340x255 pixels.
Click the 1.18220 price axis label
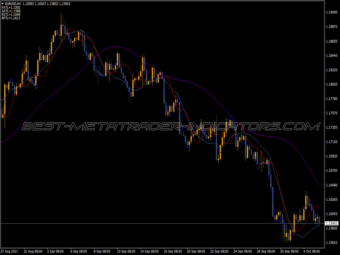[332, 70]
